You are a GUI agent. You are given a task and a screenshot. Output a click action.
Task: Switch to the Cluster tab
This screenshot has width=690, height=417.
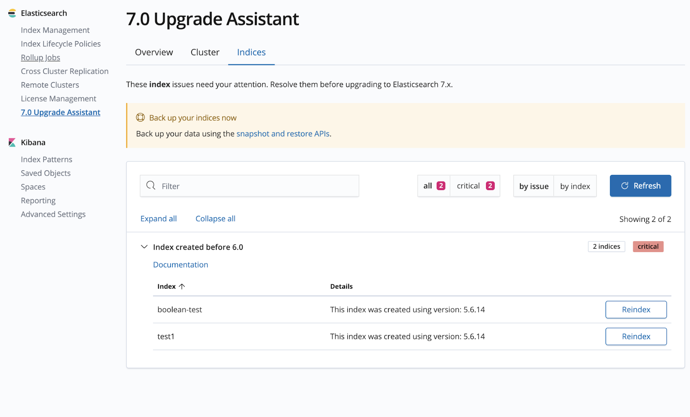pyautogui.click(x=205, y=52)
